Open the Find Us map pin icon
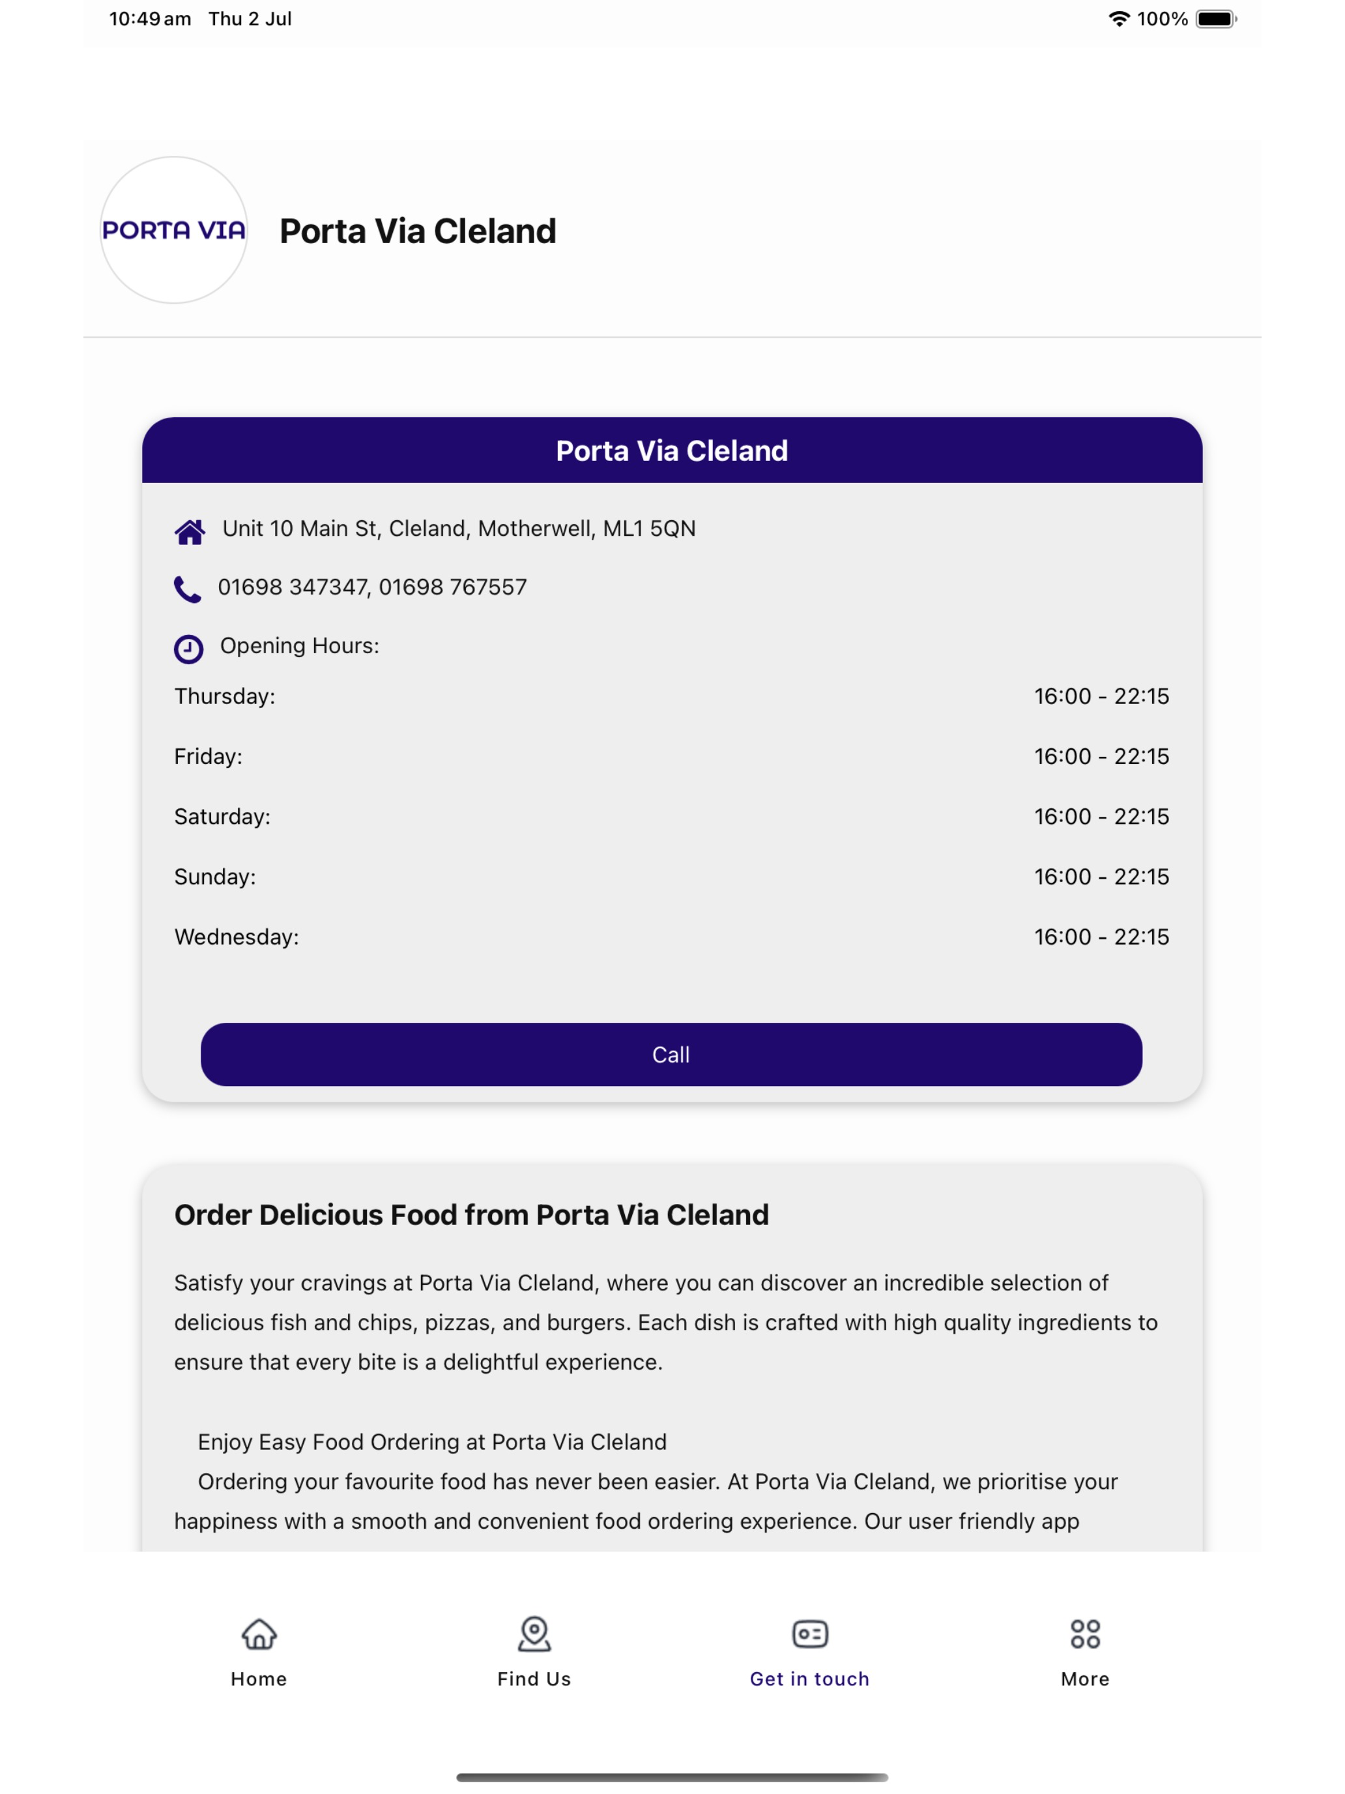The height and width of the screenshot is (1794, 1345). pos(534,1634)
